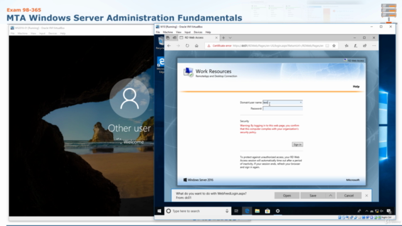
Task: Click the Cortana microphone icon
Action: pyautogui.click(x=227, y=211)
